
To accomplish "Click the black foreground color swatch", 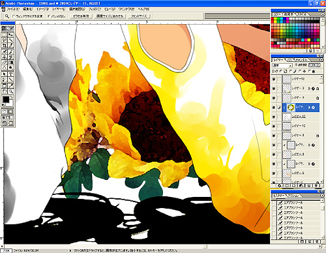I will click(x=6, y=100).
